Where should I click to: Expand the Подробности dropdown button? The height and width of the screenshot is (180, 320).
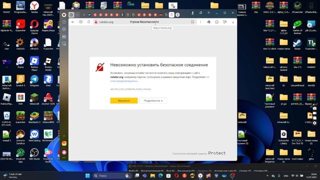click(x=153, y=100)
